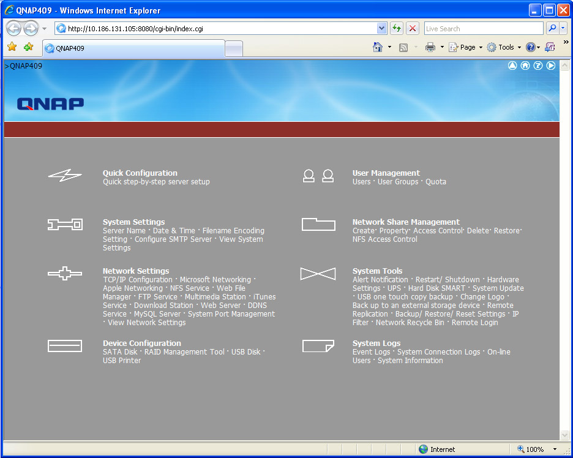Open the Device Configuration drive icon
Viewport: 573px width, 458px height.
65,346
